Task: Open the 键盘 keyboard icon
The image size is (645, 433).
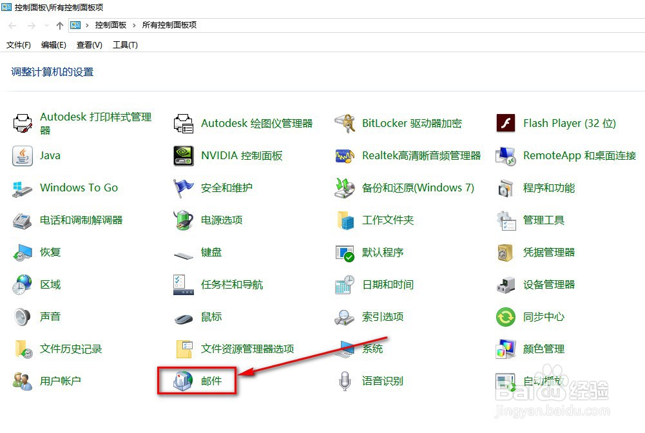Action: pos(184,255)
